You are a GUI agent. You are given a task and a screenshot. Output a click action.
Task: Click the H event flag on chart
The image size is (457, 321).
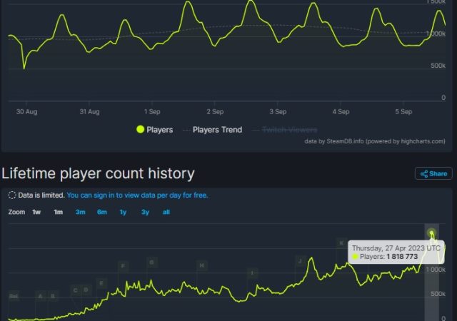[x=202, y=265]
